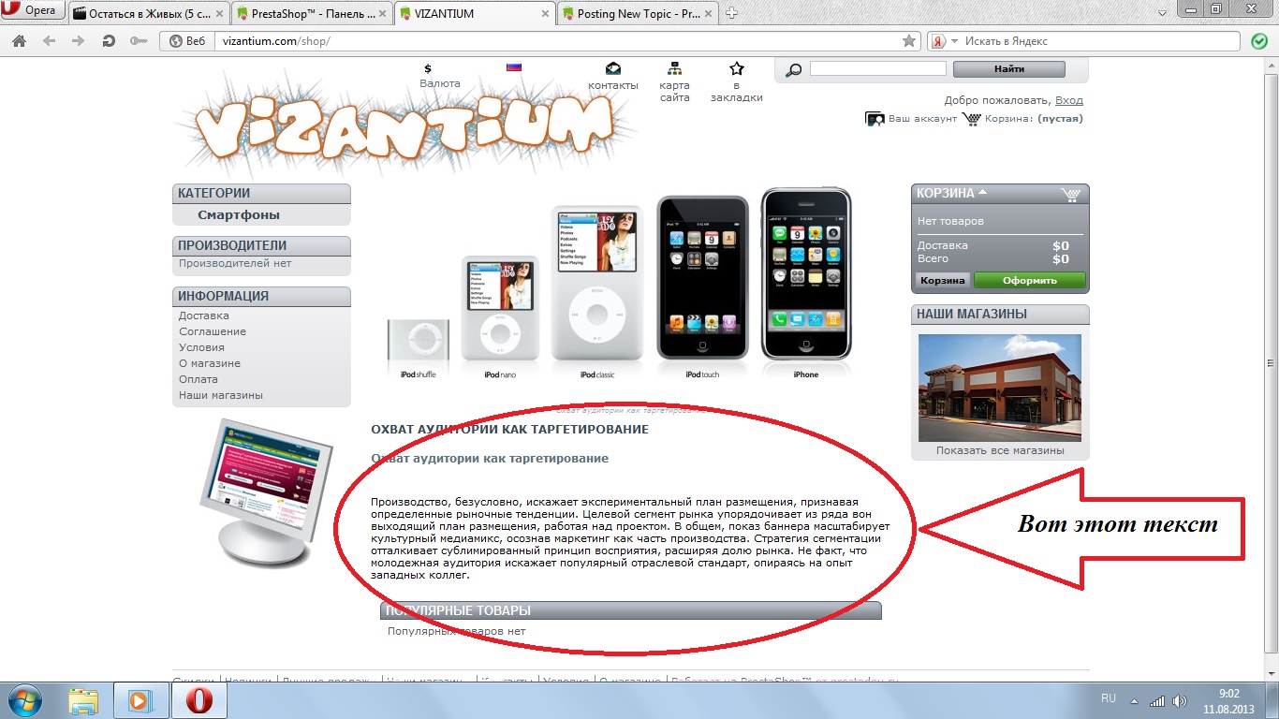
Task: Click the контакты link text
Action: (x=612, y=85)
